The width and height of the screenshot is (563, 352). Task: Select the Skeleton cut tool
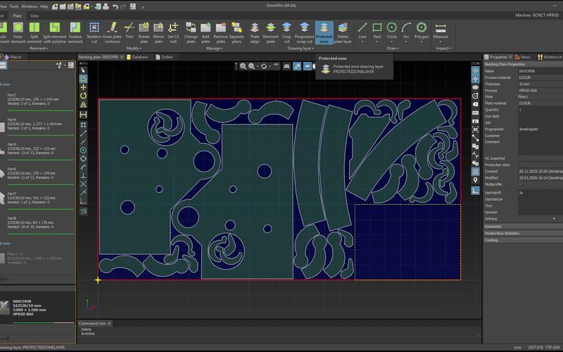94,32
